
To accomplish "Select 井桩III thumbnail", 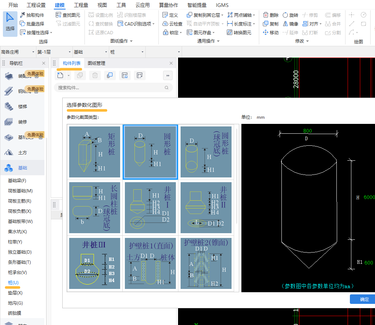I will [x=94, y=263].
